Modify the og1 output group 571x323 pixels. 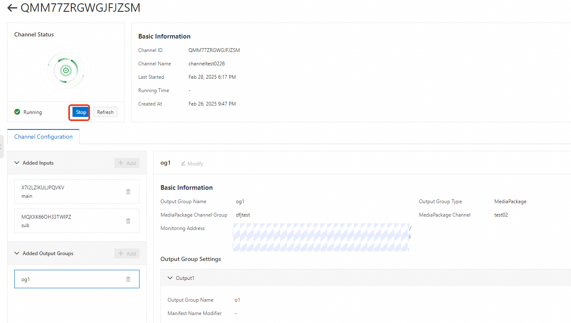click(x=192, y=163)
